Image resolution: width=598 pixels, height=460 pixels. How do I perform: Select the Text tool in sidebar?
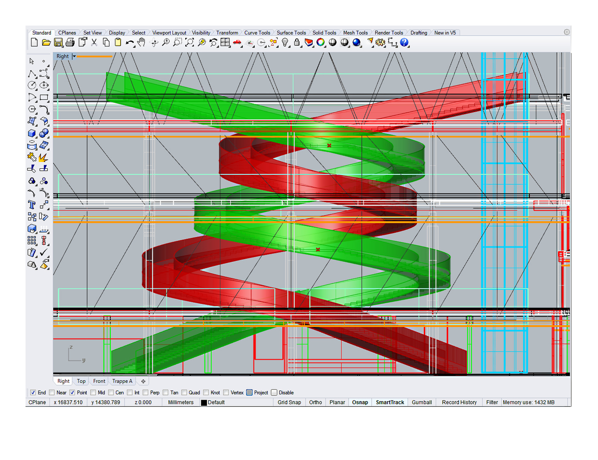coord(32,205)
